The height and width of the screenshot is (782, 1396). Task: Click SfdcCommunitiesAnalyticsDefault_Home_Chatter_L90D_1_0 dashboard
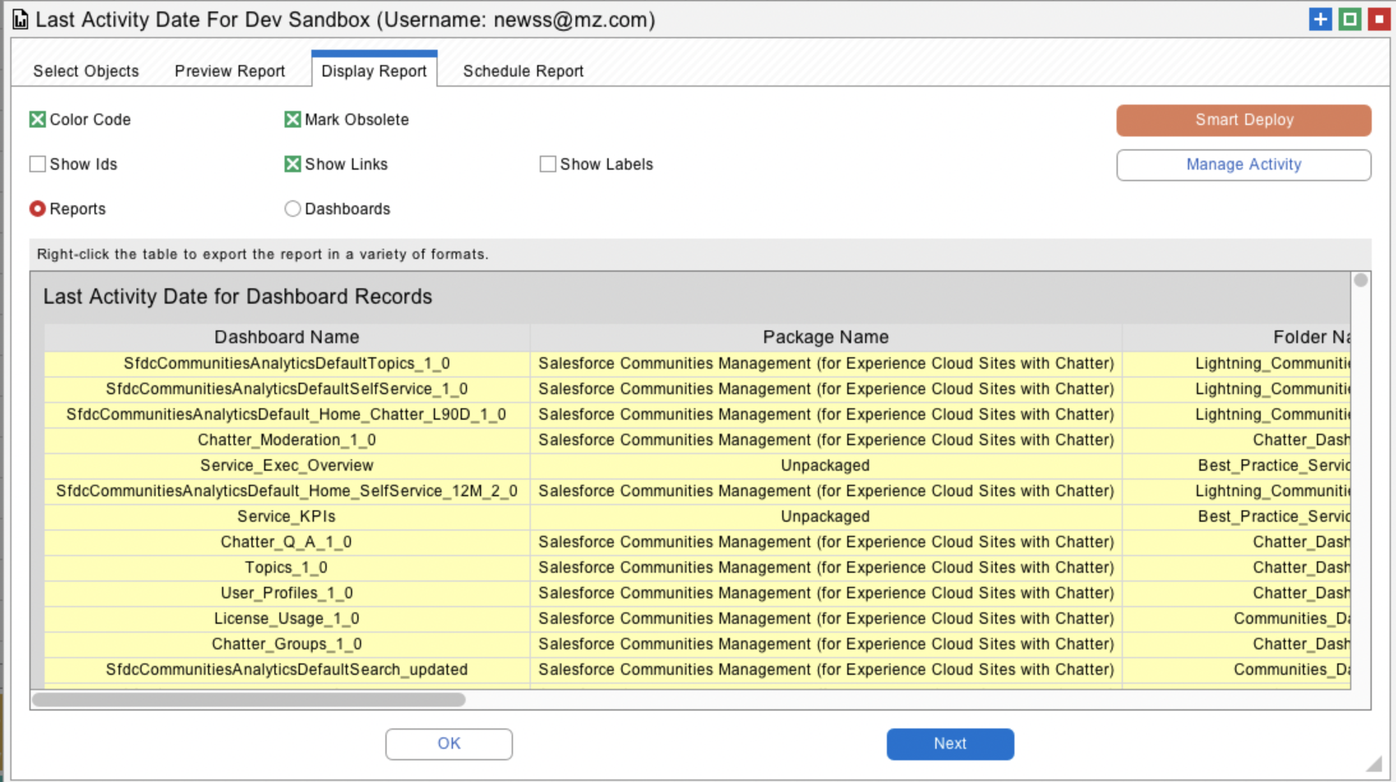click(286, 415)
